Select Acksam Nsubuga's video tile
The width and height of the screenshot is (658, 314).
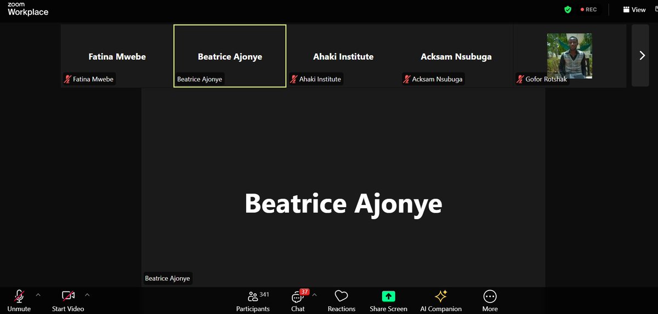pos(456,55)
